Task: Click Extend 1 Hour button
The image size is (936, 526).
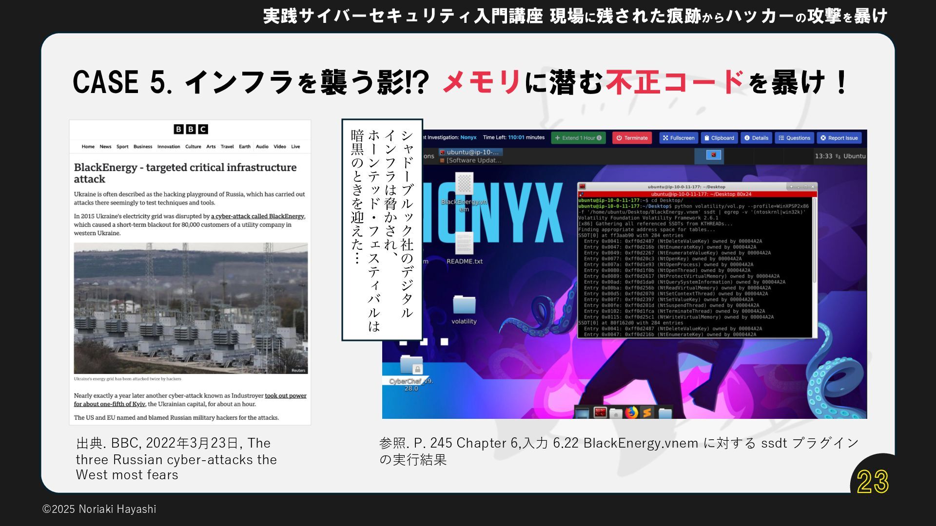Action: point(578,138)
